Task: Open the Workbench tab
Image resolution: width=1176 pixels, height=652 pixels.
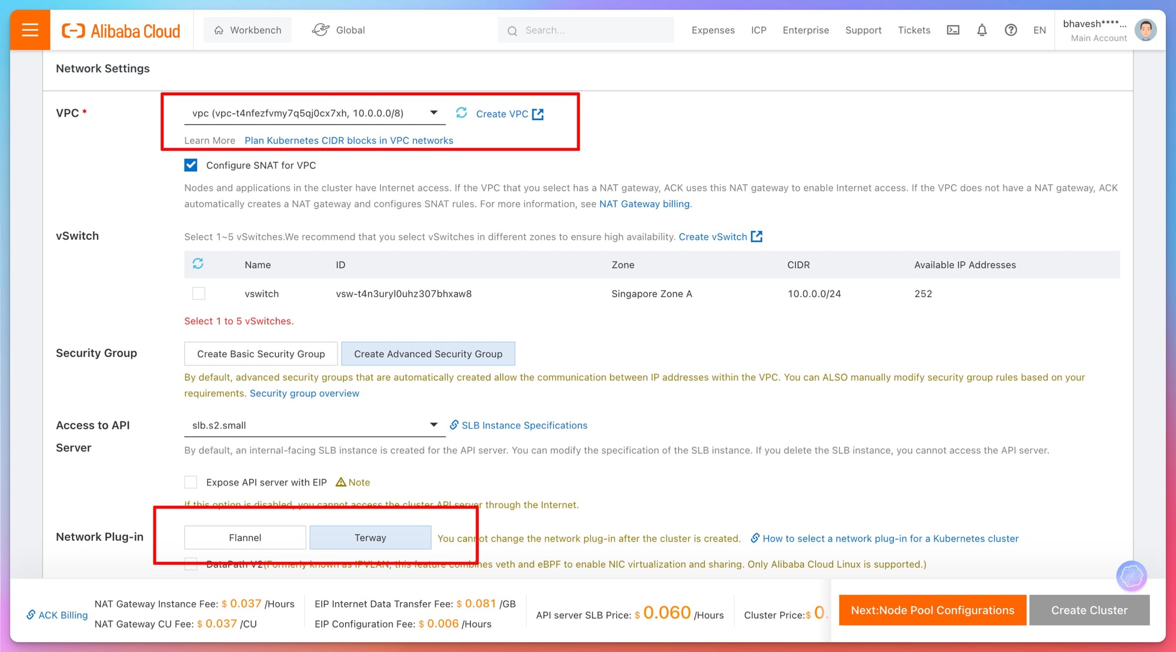Action: [248, 30]
